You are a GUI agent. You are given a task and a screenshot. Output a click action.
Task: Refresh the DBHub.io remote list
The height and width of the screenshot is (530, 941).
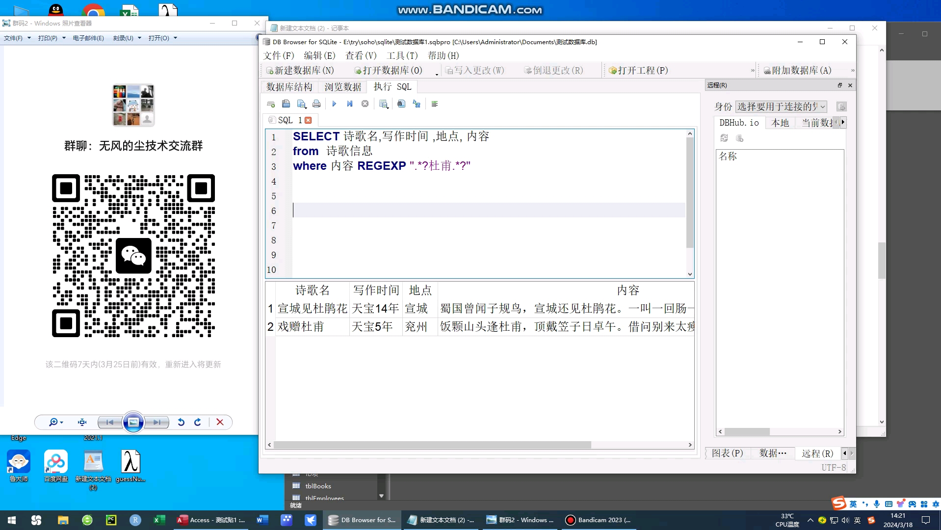(724, 138)
